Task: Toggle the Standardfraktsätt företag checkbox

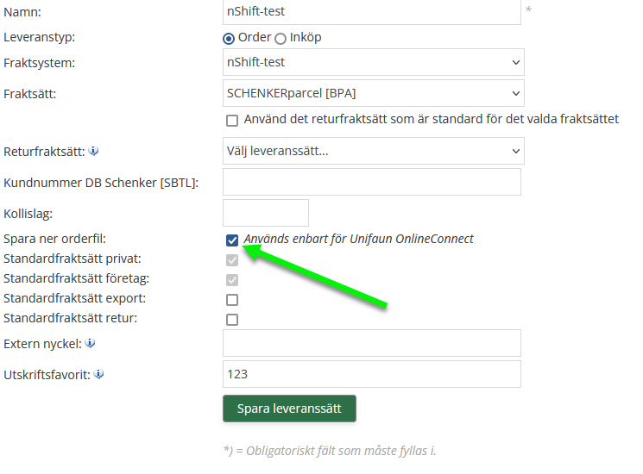Action: click(231, 280)
